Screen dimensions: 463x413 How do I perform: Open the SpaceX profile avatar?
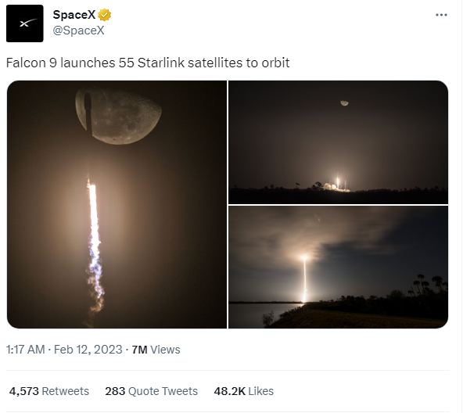(x=25, y=23)
